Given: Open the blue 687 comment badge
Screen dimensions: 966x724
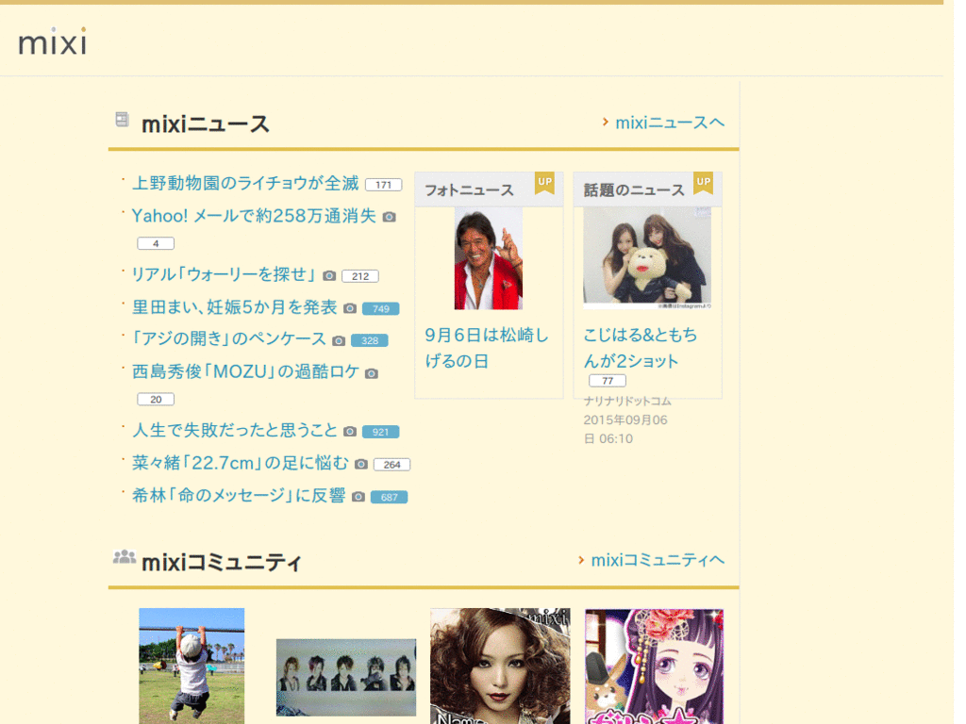Looking at the screenshot, I should pyautogui.click(x=389, y=497).
